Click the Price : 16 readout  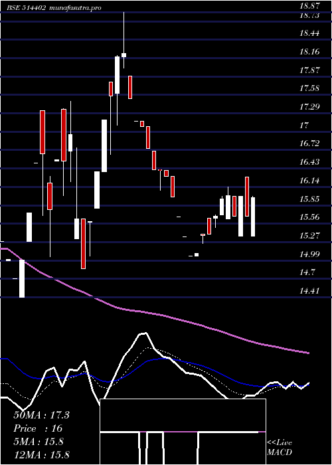click(38, 428)
